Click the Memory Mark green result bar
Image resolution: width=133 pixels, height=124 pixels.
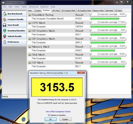click(x=103, y=51)
